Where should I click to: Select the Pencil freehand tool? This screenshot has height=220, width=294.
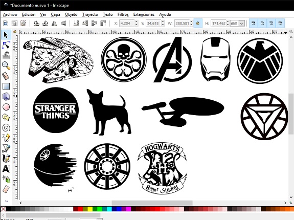6,138
